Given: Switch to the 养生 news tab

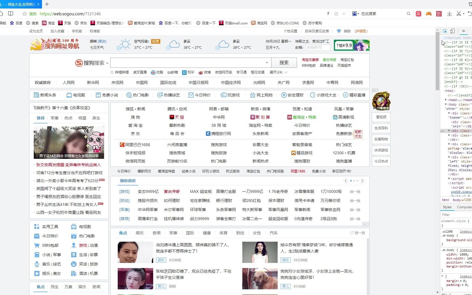Looking at the screenshot, I should coord(96,118).
